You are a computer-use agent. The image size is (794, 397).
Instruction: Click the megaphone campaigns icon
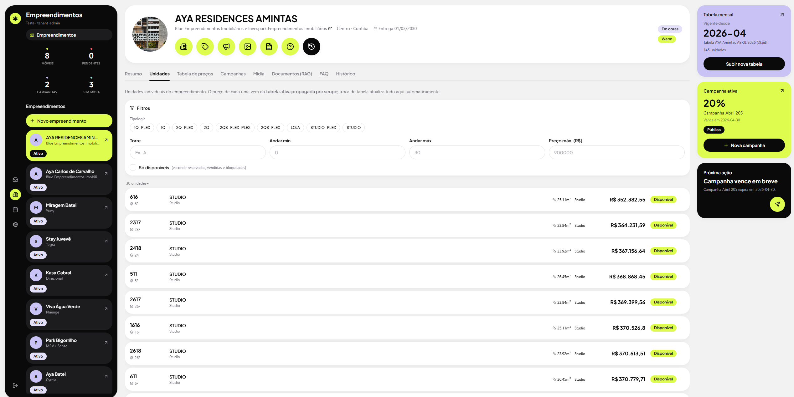pos(226,47)
